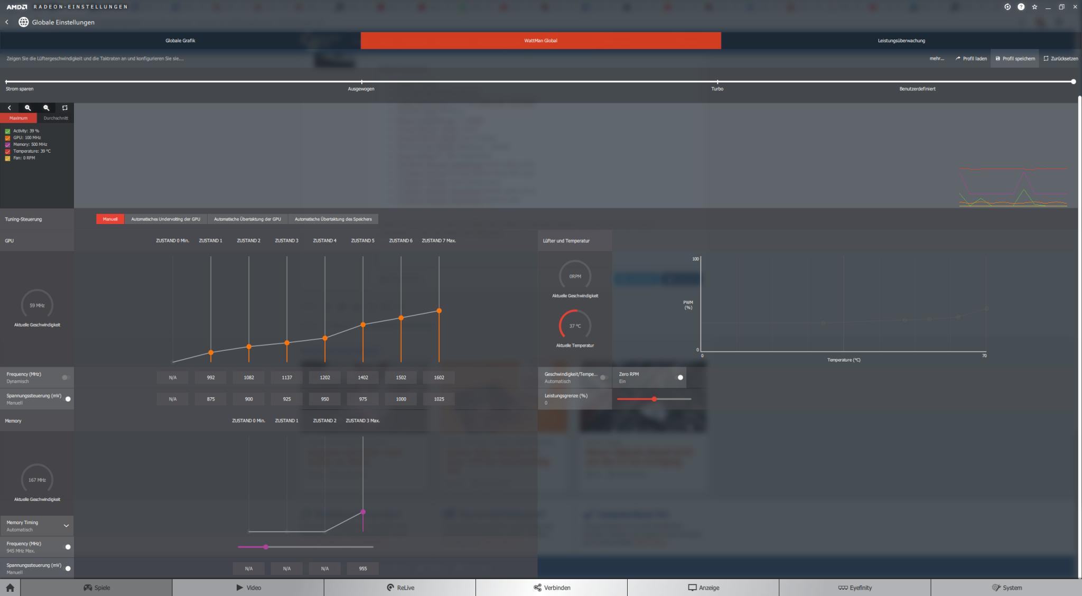Screen dimensions: 1082x596
Task: Expand the Memory Timing dropdown
Action: [x=66, y=526]
